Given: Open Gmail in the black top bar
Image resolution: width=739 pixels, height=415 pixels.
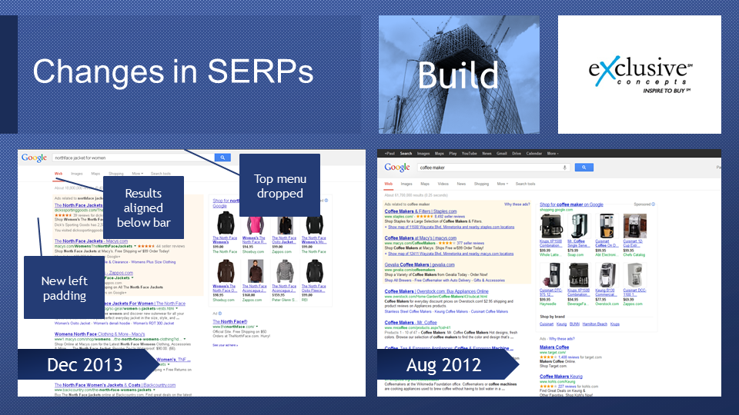Looking at the screenshot, I should pyautogui.click(x=501, y=154).
